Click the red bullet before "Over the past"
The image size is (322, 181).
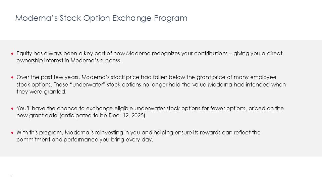coord(12,78)
